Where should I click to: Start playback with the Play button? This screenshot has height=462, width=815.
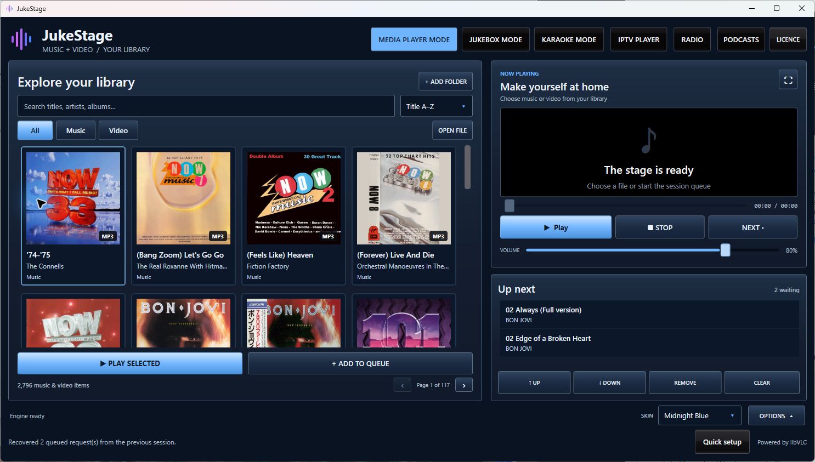point(556,227)
